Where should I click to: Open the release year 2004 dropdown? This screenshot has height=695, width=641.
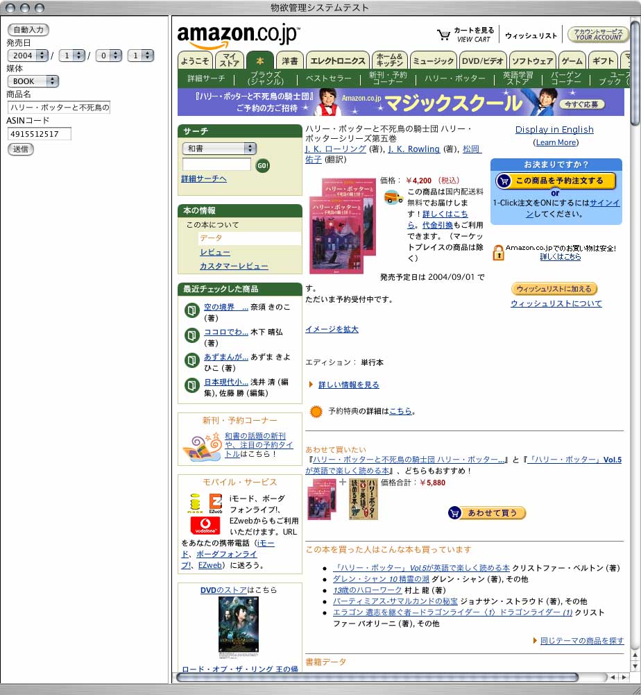click(28, 56)
